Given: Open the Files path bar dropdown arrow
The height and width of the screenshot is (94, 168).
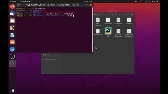Looking at the screenshot, I should coord(98,15).
